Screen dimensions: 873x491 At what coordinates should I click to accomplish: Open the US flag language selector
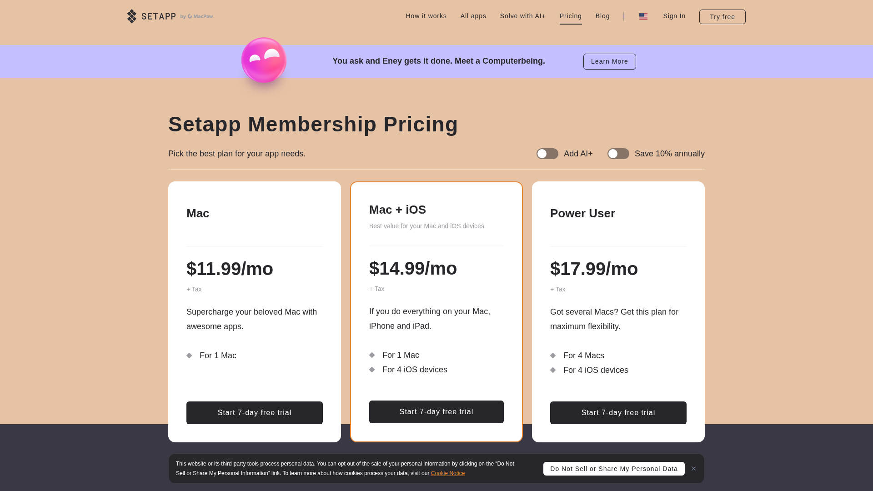pos(643,16)
